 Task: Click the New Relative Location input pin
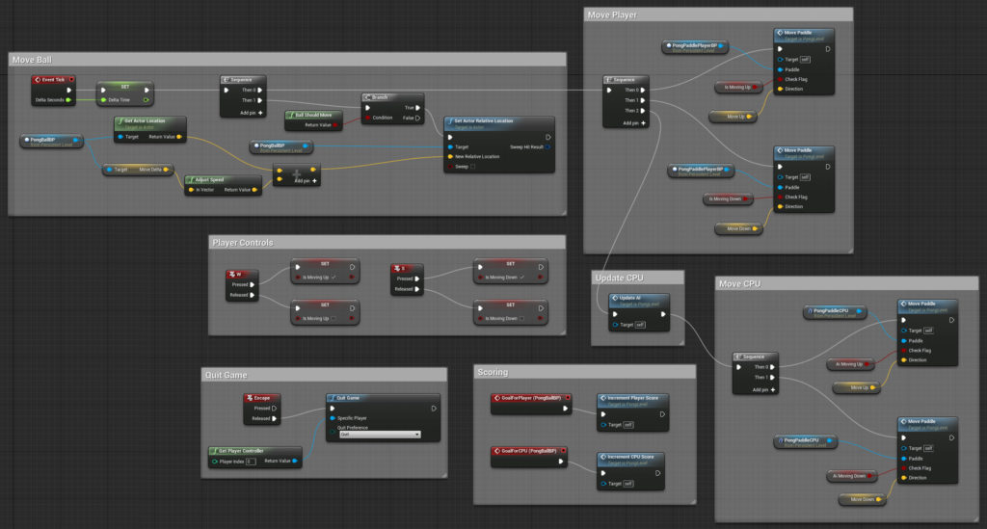pos(450,157)
